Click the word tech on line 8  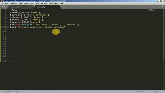click(x=40, y=27)
